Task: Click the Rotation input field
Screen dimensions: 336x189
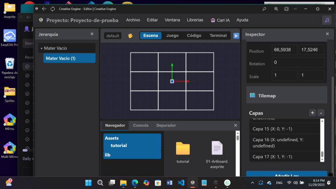Action: click(298, 63)
